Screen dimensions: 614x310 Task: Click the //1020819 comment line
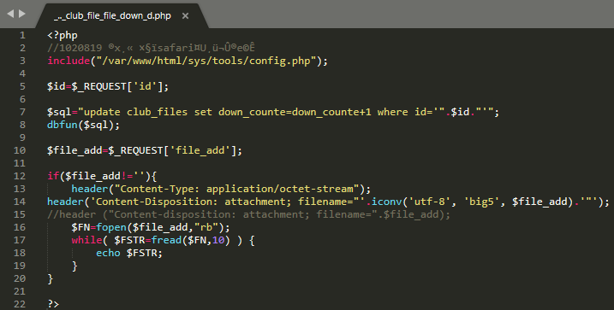click(151, 48)
